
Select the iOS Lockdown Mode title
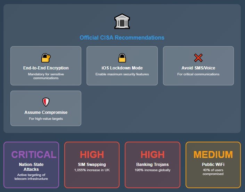(x=122, y=68)
